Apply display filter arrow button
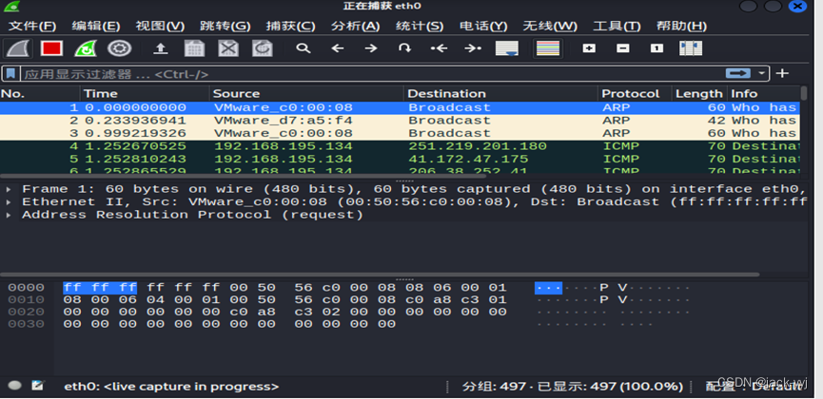823x399 pixels. pyautogui.click(x=738, y=73)
